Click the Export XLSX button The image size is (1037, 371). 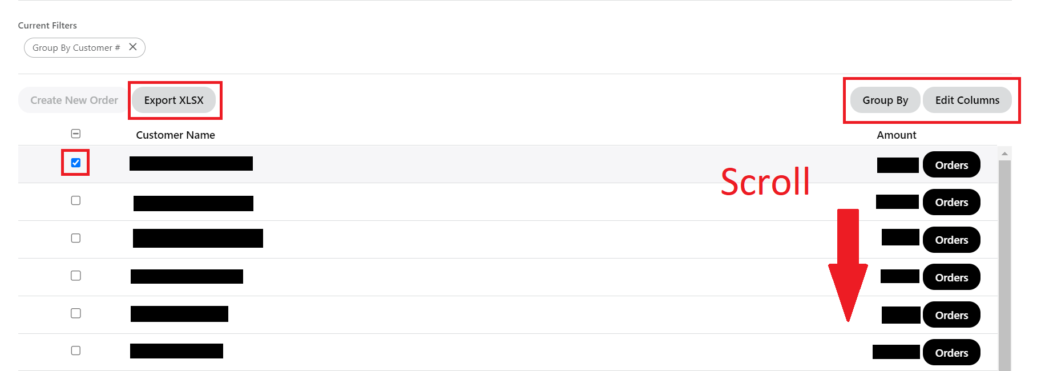pyautogui.click(x=173, y=100)
